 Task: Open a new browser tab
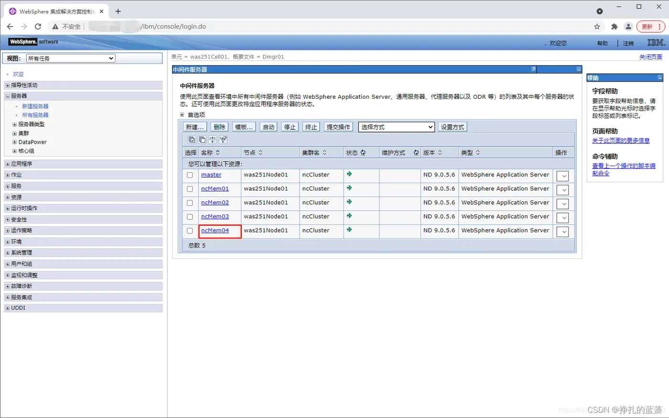118,11
